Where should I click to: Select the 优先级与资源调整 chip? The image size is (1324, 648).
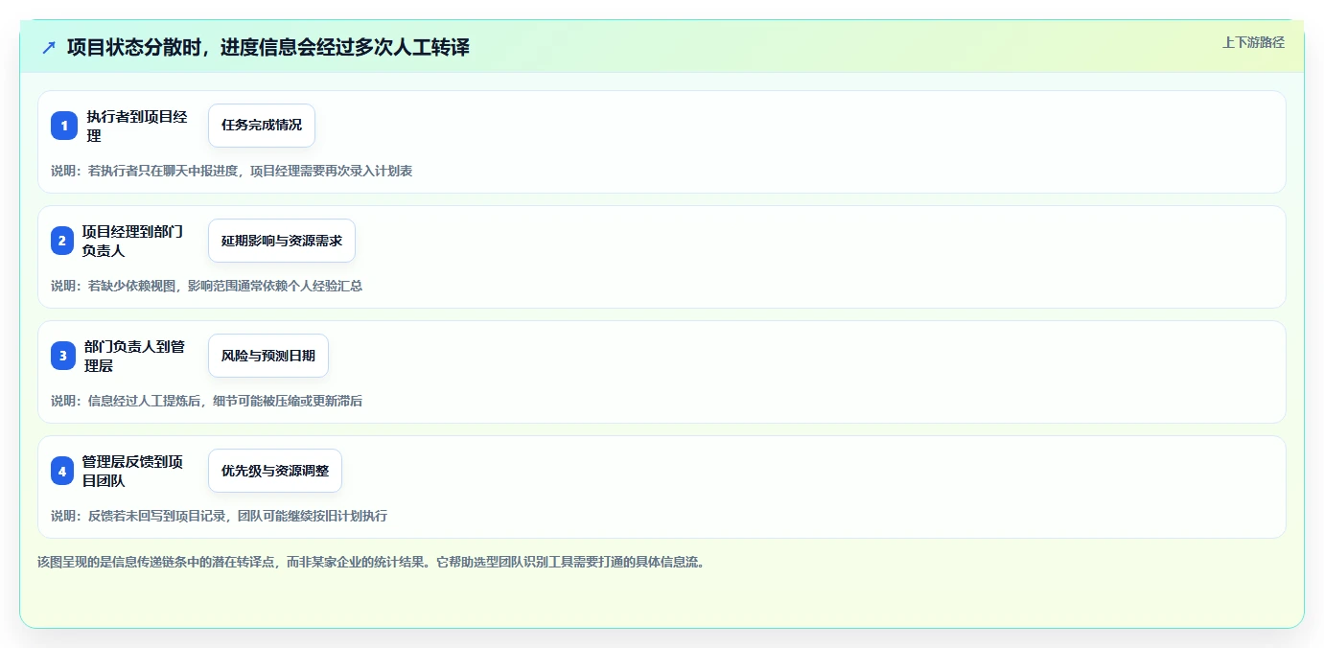pos(275,471)
